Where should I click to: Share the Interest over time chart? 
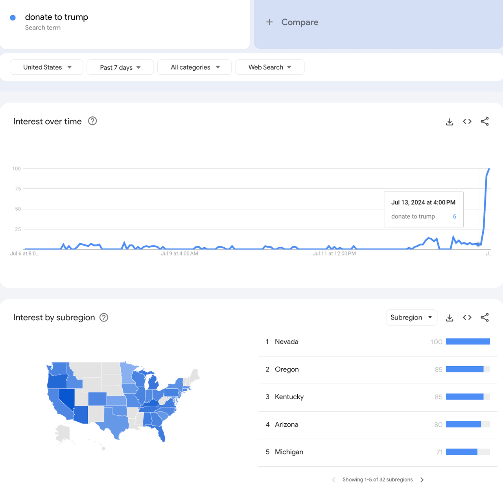485,121
